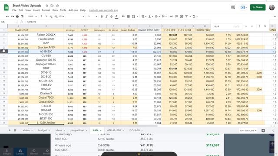Print the spreadsheet
Viewport: 278px width, 156px height.
[x=17, y=16]
